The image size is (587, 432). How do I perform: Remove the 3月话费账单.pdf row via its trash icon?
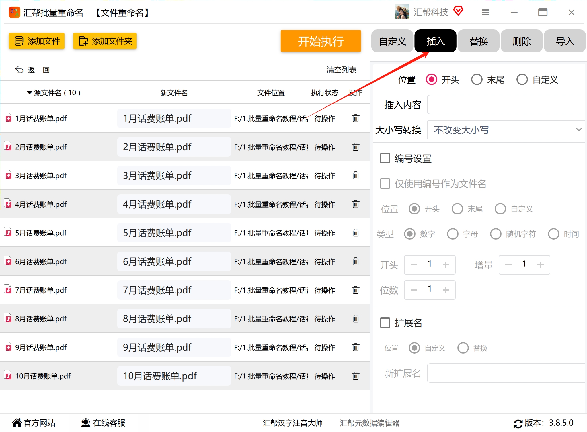click(356, 175)
